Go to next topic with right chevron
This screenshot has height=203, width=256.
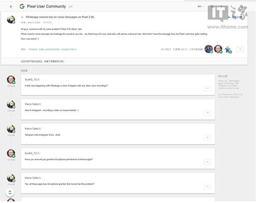point(231,6)
